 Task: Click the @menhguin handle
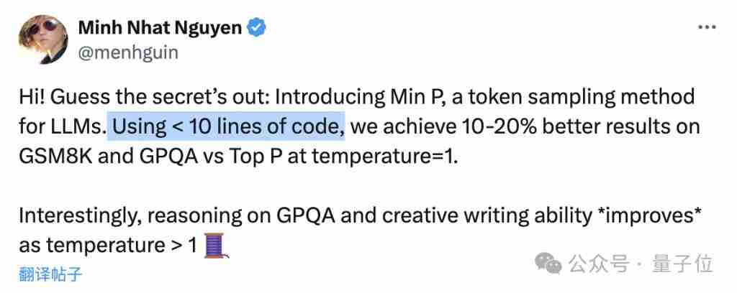128,53
